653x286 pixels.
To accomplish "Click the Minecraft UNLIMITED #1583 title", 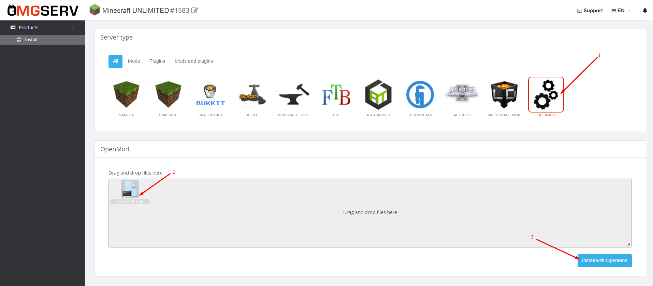I will [146, 11].
